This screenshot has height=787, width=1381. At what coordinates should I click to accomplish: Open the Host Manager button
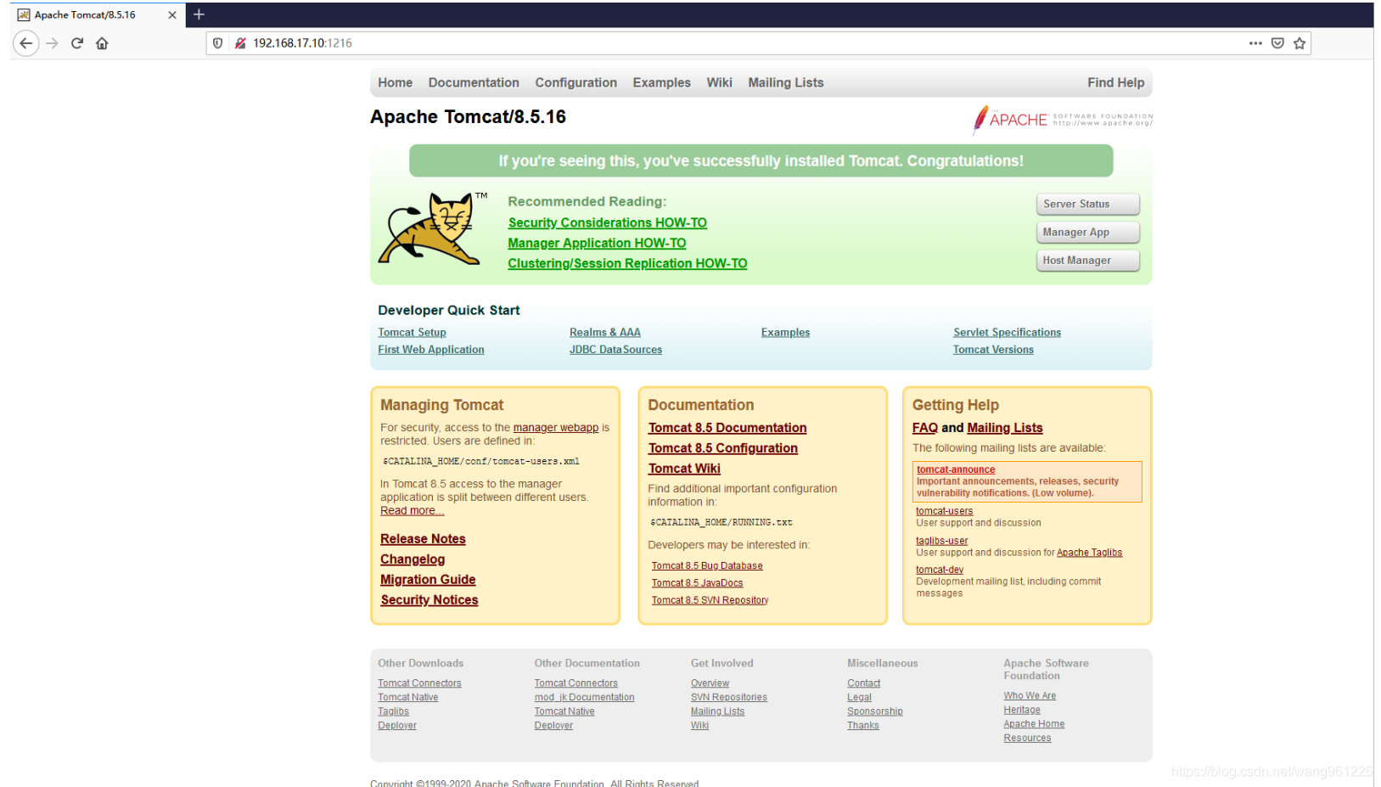point(1087,261)
